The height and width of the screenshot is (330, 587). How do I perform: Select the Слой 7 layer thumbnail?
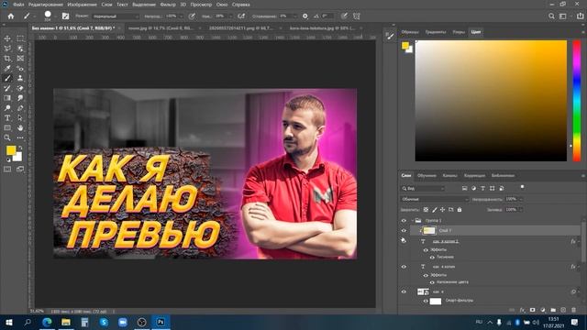429,230
